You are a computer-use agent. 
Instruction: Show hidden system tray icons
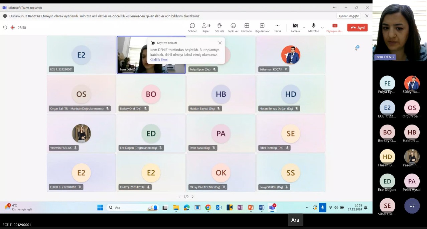(x=307, y=208)
